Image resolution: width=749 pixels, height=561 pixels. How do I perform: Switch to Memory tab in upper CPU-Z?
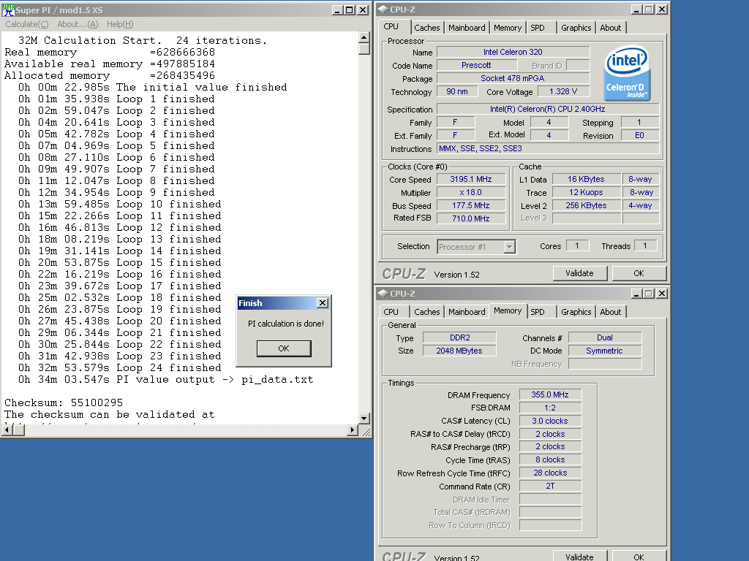(x=508, y=28)
